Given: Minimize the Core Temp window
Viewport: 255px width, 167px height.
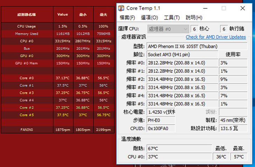Looking at the screenshot, I should 205,8.
